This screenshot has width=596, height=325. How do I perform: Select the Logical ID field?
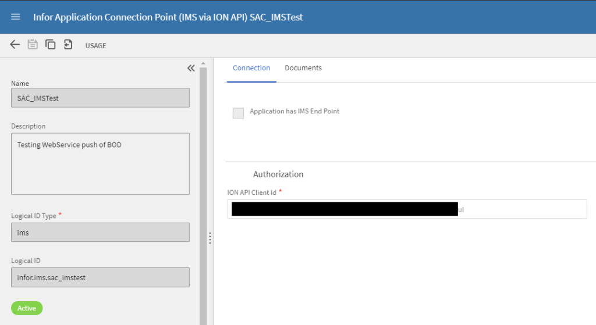tap(100, 277)
